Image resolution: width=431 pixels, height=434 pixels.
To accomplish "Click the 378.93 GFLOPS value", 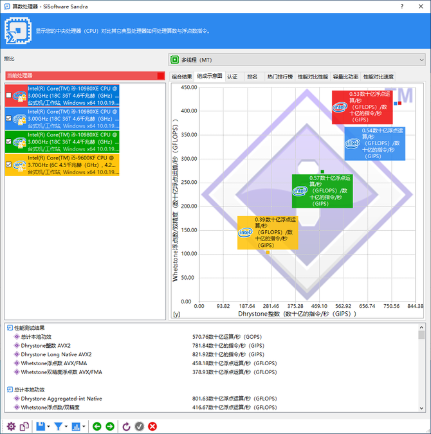I will pos(235,372).
